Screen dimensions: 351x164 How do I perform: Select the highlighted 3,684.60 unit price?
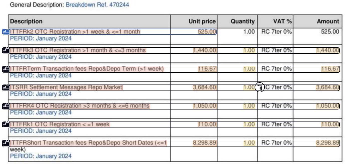(205, 87)
